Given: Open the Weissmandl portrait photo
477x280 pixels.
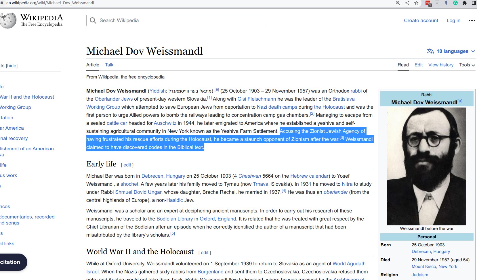Looking at the screenshot, I should pos(427,166).
